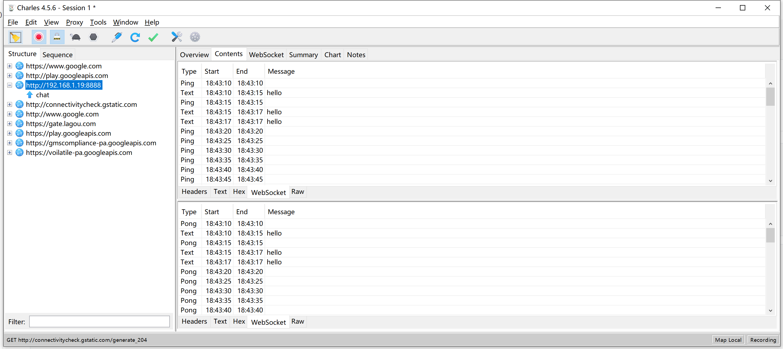The image size is (783, 349).
Task: Open Raw tab in upper request pane
Action: [297, 191]
